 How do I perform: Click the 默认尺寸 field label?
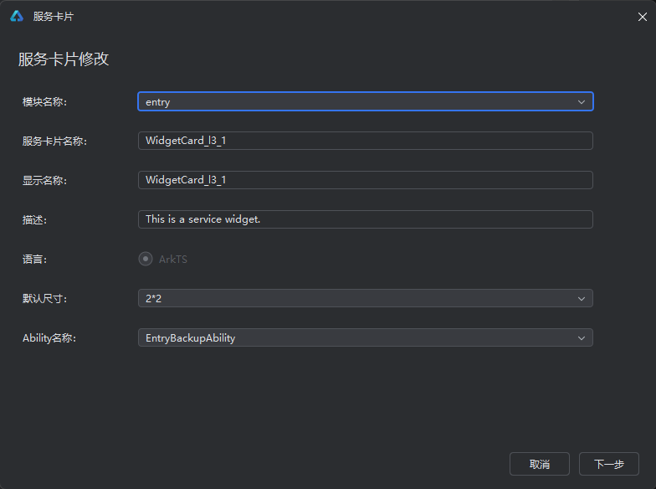coord(45,298)
